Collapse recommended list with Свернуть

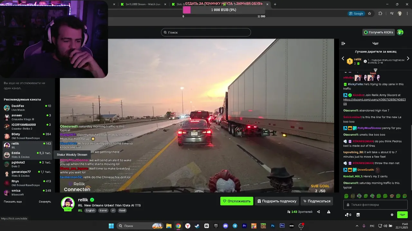(x=45, y=201)
